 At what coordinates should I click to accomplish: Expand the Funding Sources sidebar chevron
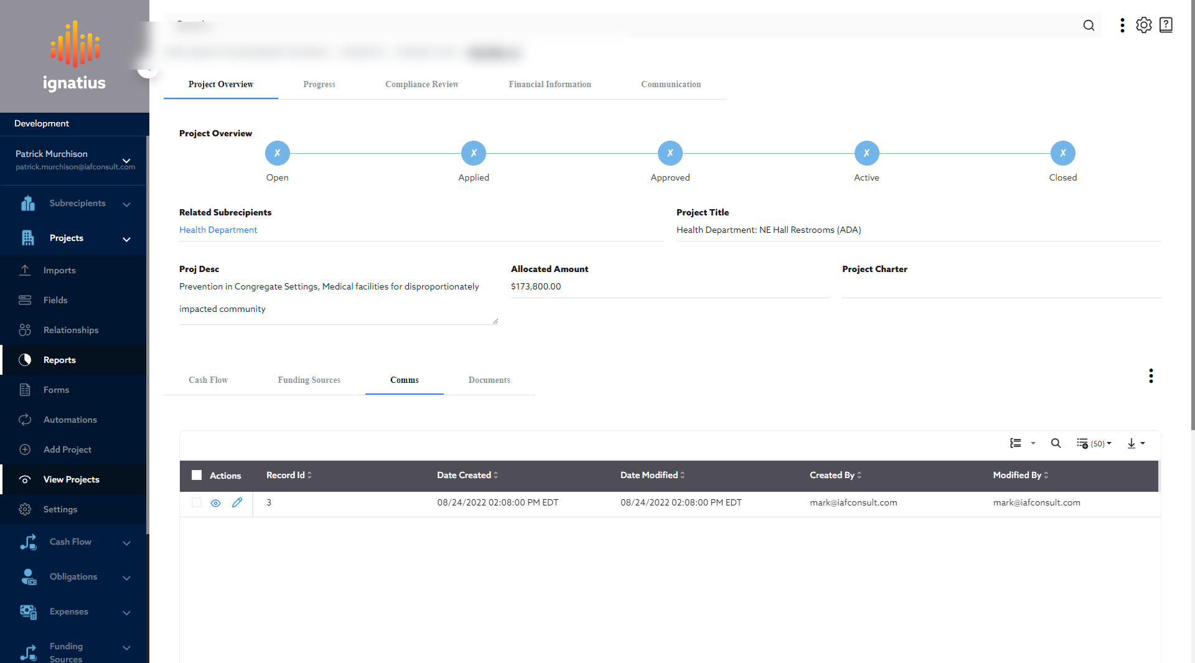(126, 647)
